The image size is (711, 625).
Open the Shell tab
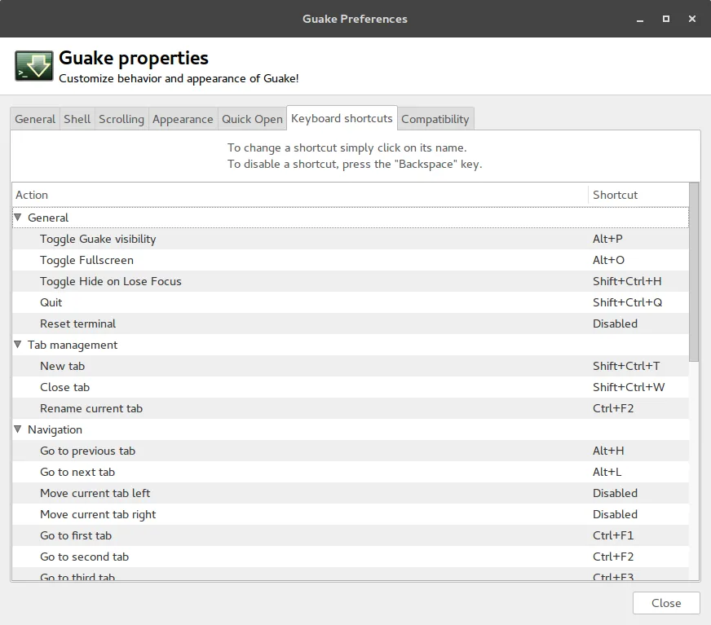[x=77, y=119]
